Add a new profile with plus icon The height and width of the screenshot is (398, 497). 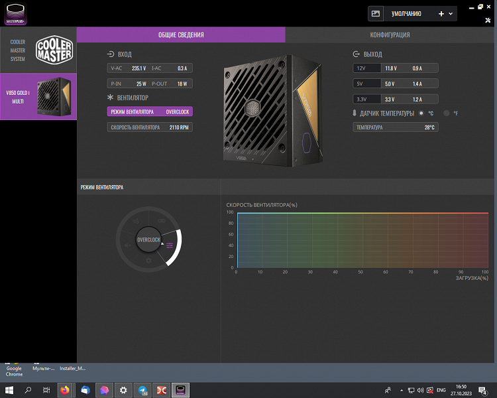[x=441, y=13]
